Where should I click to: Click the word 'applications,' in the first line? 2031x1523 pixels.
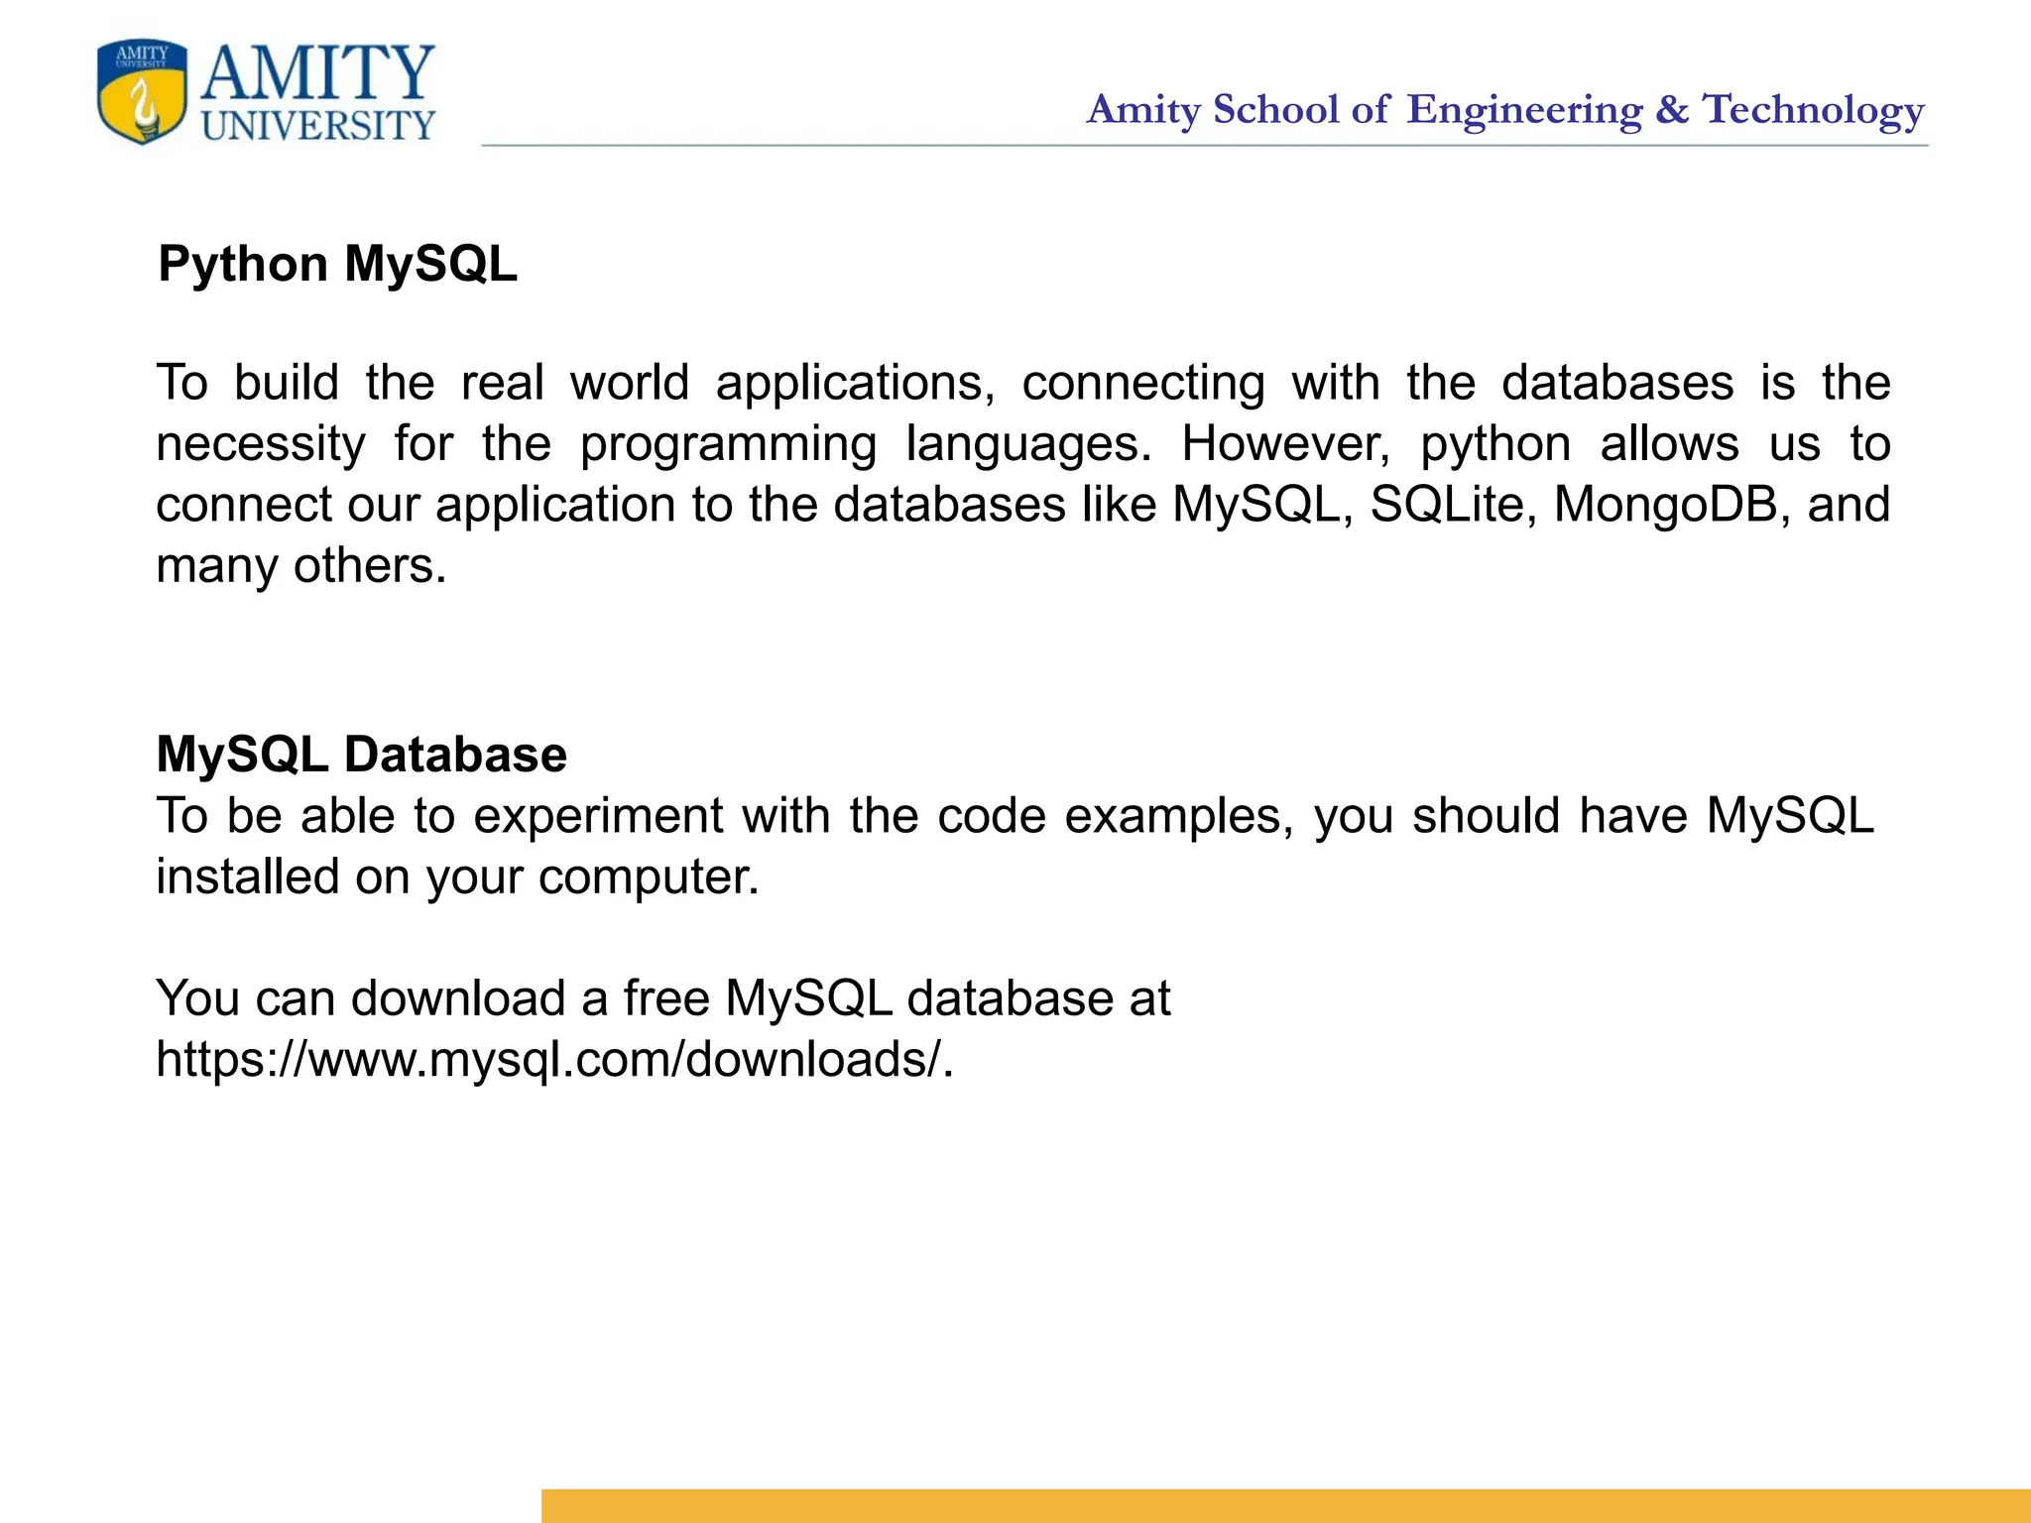coord(855,384)
